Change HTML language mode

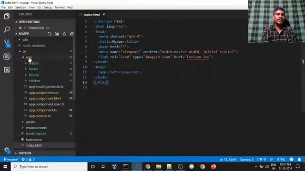pyautogui.click(x=281, y=160)
